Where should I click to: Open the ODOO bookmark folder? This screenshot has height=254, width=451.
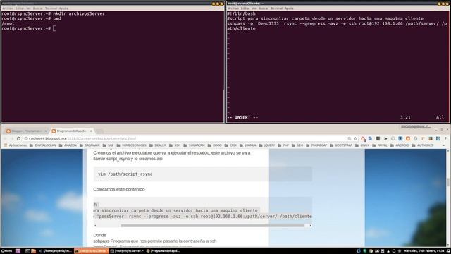[214, 145]
